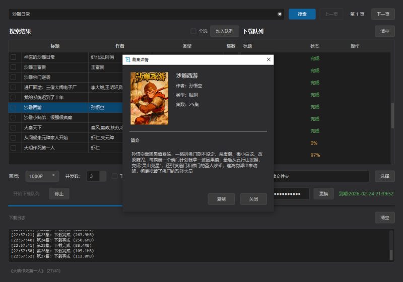Click 复制 in the details dialog
This screenshot has width=403, height=282.
221,199
